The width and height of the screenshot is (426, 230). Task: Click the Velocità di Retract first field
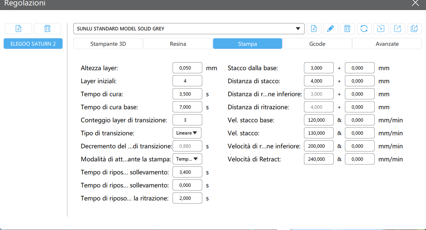click(318, 159)
